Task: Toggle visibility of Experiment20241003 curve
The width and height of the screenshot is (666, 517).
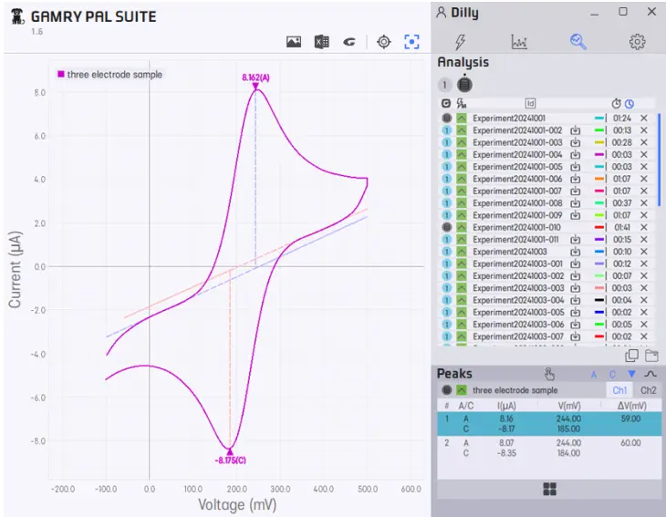Action: click(x=462, y=252)
